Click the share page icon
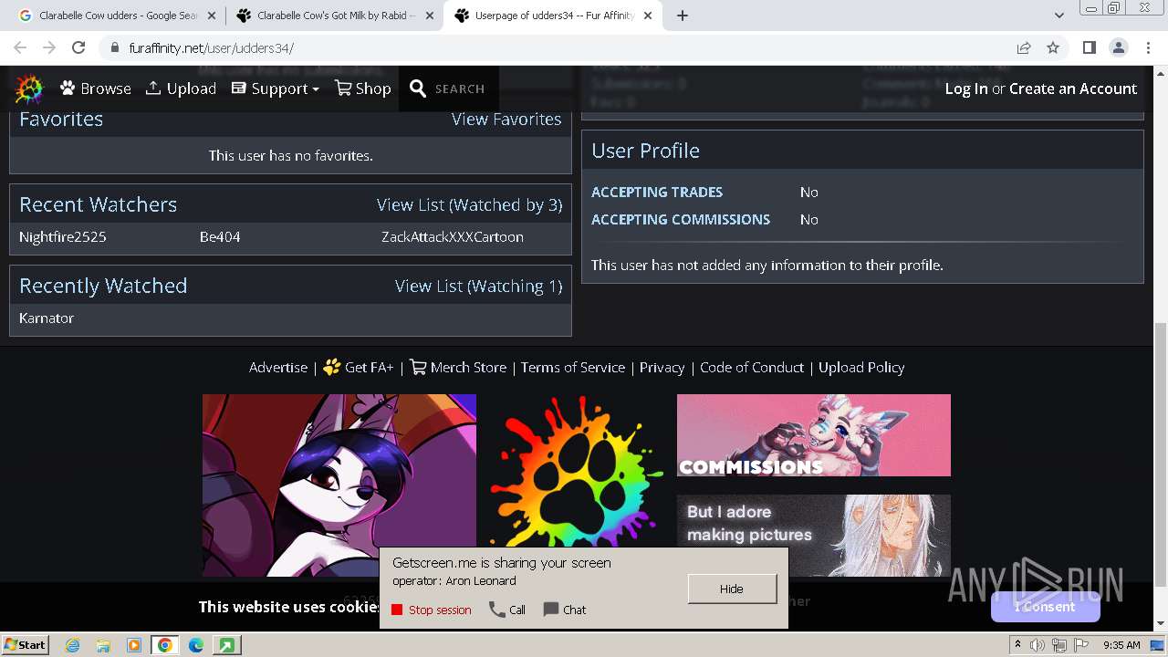 click(x=1024, y=47)
